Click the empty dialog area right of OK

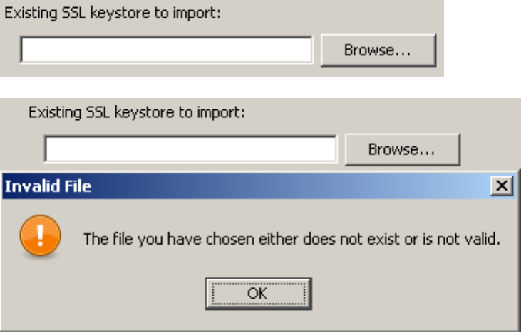413,291
